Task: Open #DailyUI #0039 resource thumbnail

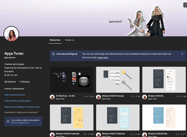Action: tap(164, 80)
